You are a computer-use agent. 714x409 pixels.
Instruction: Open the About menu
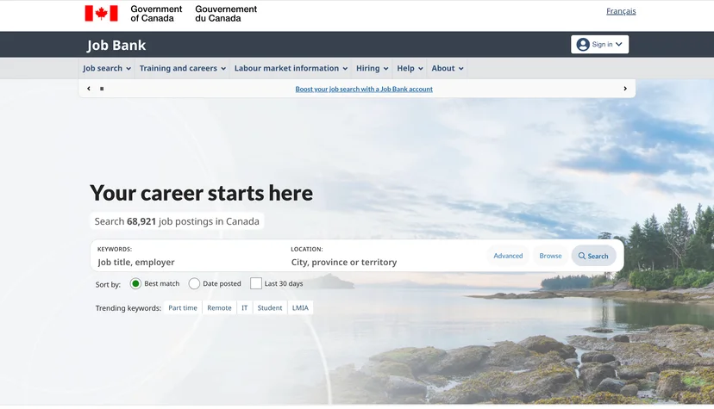tap(448, 68)
